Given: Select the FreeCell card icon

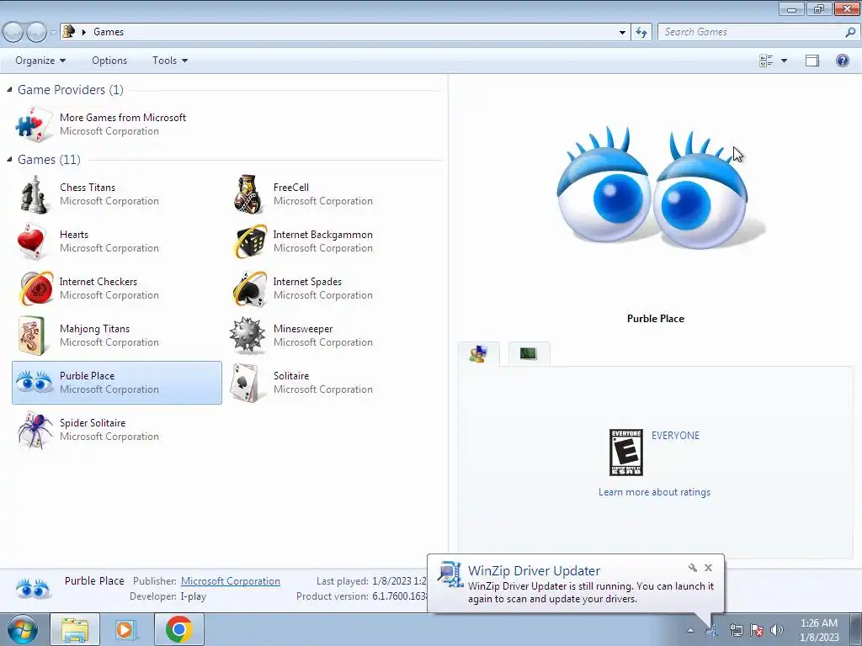Looking at the screenshot, I should [248, 194].
